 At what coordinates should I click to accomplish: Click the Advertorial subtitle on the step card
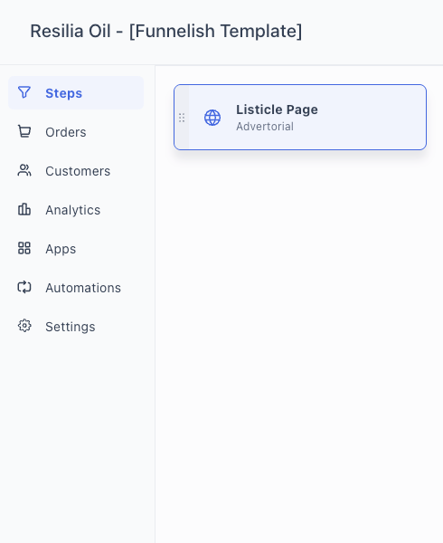pyautogui.click(x=265, y=127)
